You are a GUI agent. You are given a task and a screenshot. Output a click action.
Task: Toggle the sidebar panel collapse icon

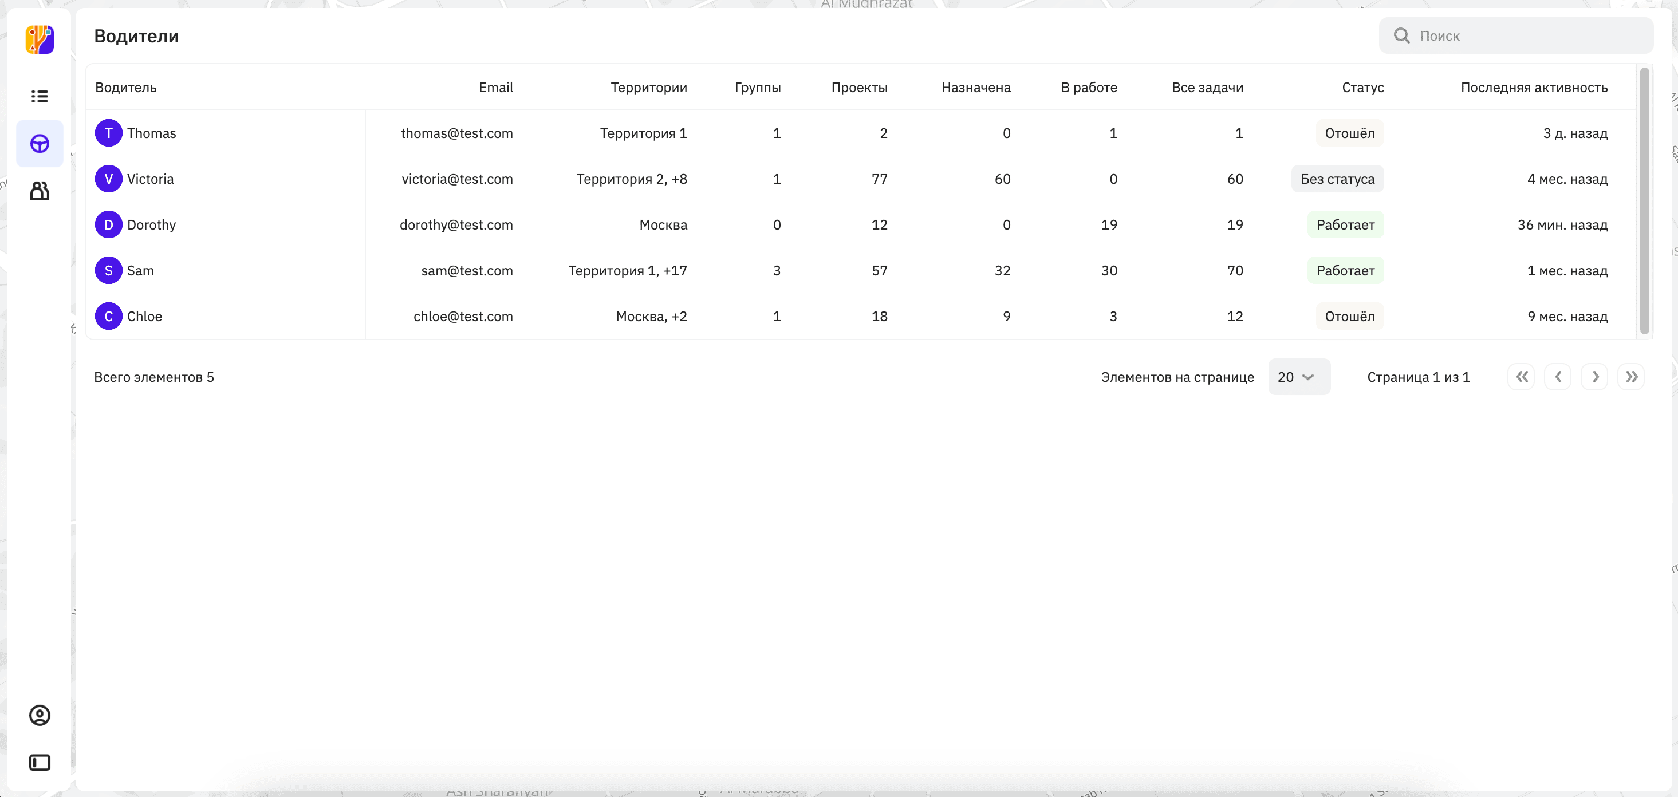coord(40,762)
